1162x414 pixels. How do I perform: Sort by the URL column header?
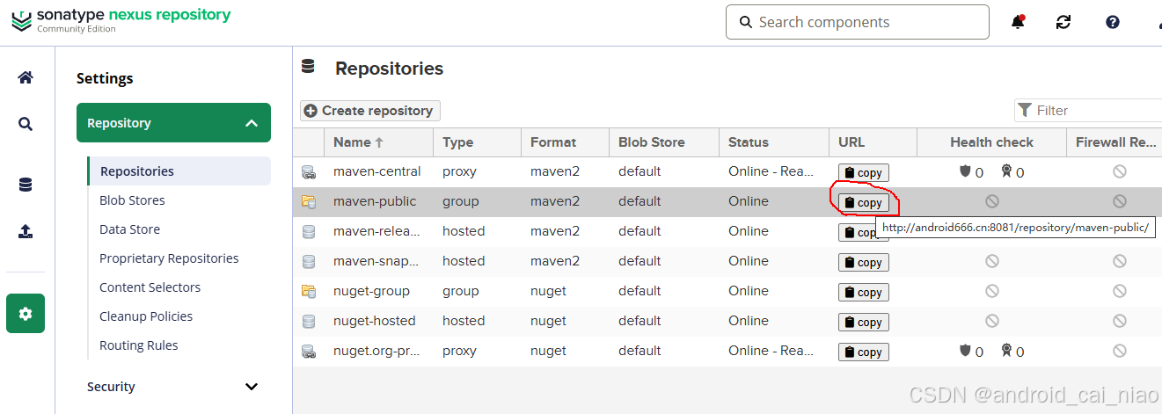coord(873,142)
